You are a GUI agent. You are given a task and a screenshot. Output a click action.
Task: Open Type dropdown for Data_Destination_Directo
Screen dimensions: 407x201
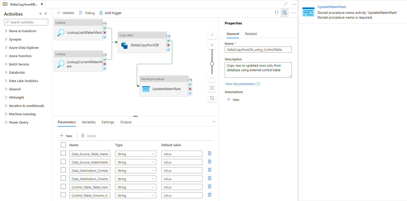click(x=136, y=179)
